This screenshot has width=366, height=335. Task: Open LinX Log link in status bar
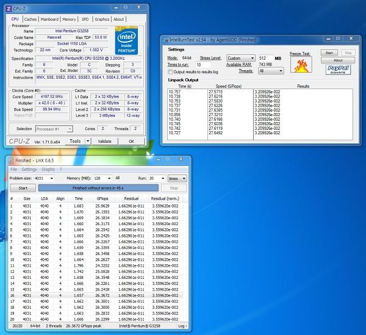click(182, 326)
